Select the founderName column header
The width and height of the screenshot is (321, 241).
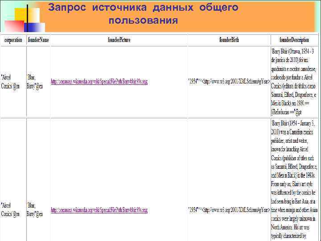(38, 40)
